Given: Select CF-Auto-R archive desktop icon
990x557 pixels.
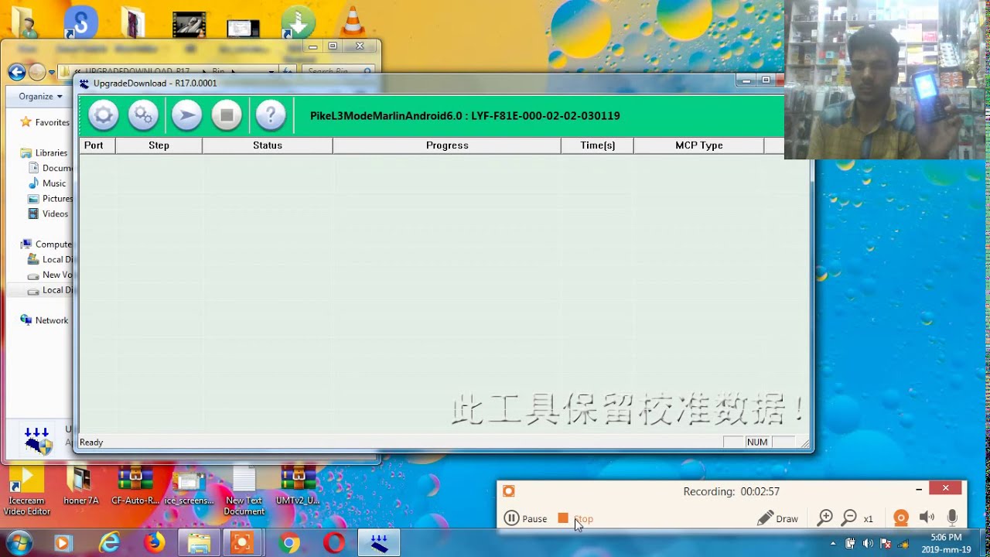Looking at the screenshot, I should point(135,487).
